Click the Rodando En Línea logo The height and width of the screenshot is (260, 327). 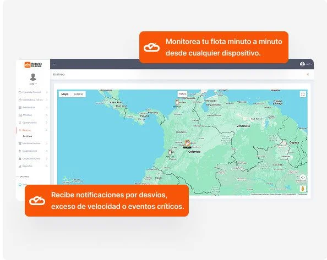[x=33, y=65]
